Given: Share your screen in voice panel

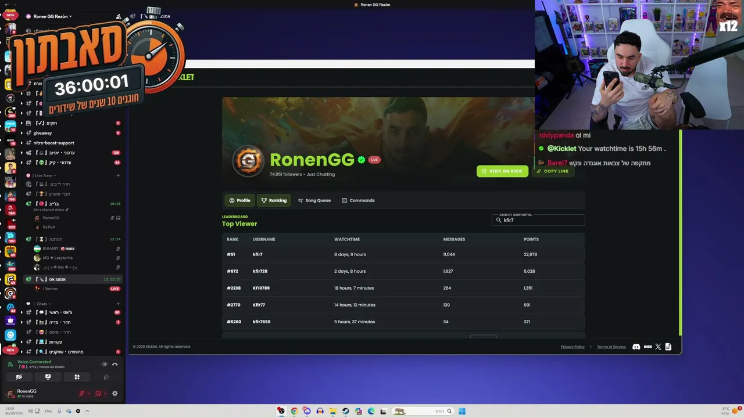Looking at the screenshot, I should click(x=48, y=377).
